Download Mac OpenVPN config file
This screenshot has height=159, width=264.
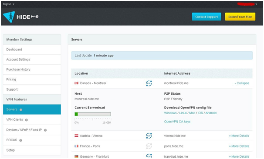192,113
